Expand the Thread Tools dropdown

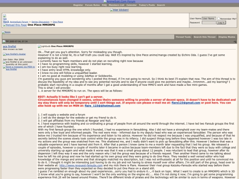click(x=183, y=37)
